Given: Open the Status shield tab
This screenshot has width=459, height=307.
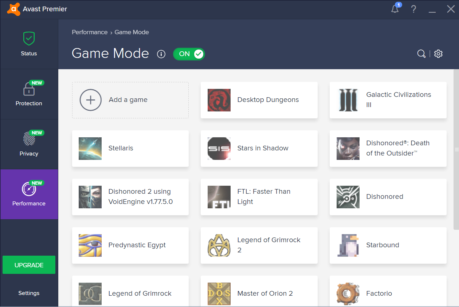Looking at the screenshot, I should [x=29, y=44].
